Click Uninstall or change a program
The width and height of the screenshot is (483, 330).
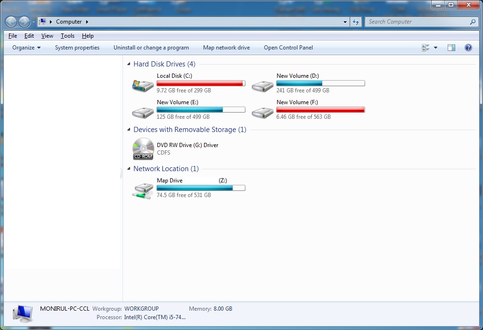click(x=151, y=47)
